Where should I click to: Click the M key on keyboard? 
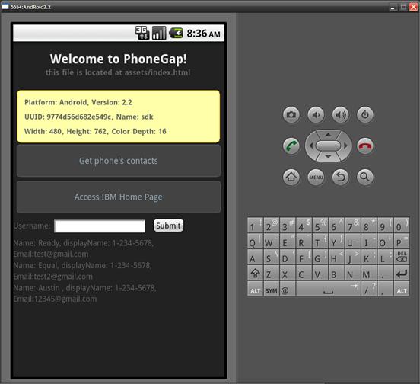click(369, 273)
